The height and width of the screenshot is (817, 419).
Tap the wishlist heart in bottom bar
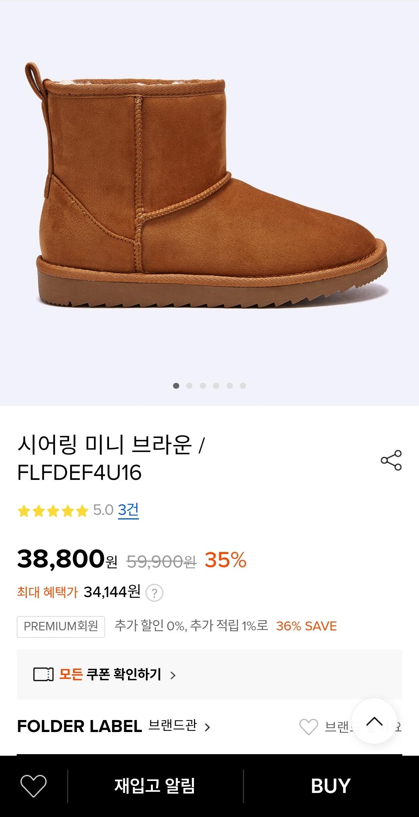(x=33, y=786)
